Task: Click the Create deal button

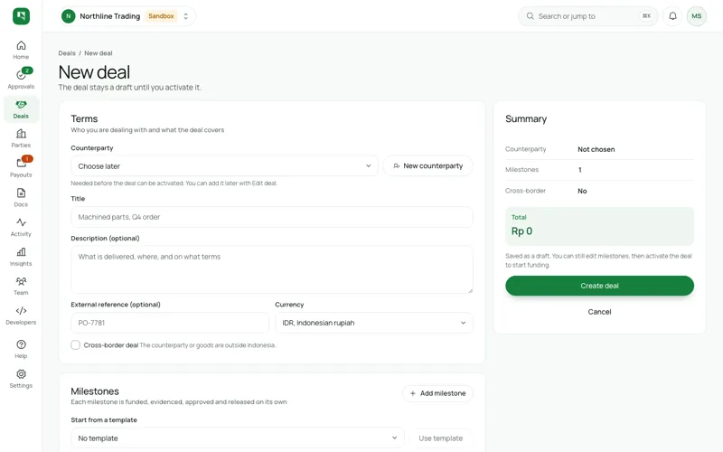Action: [599, 286]
